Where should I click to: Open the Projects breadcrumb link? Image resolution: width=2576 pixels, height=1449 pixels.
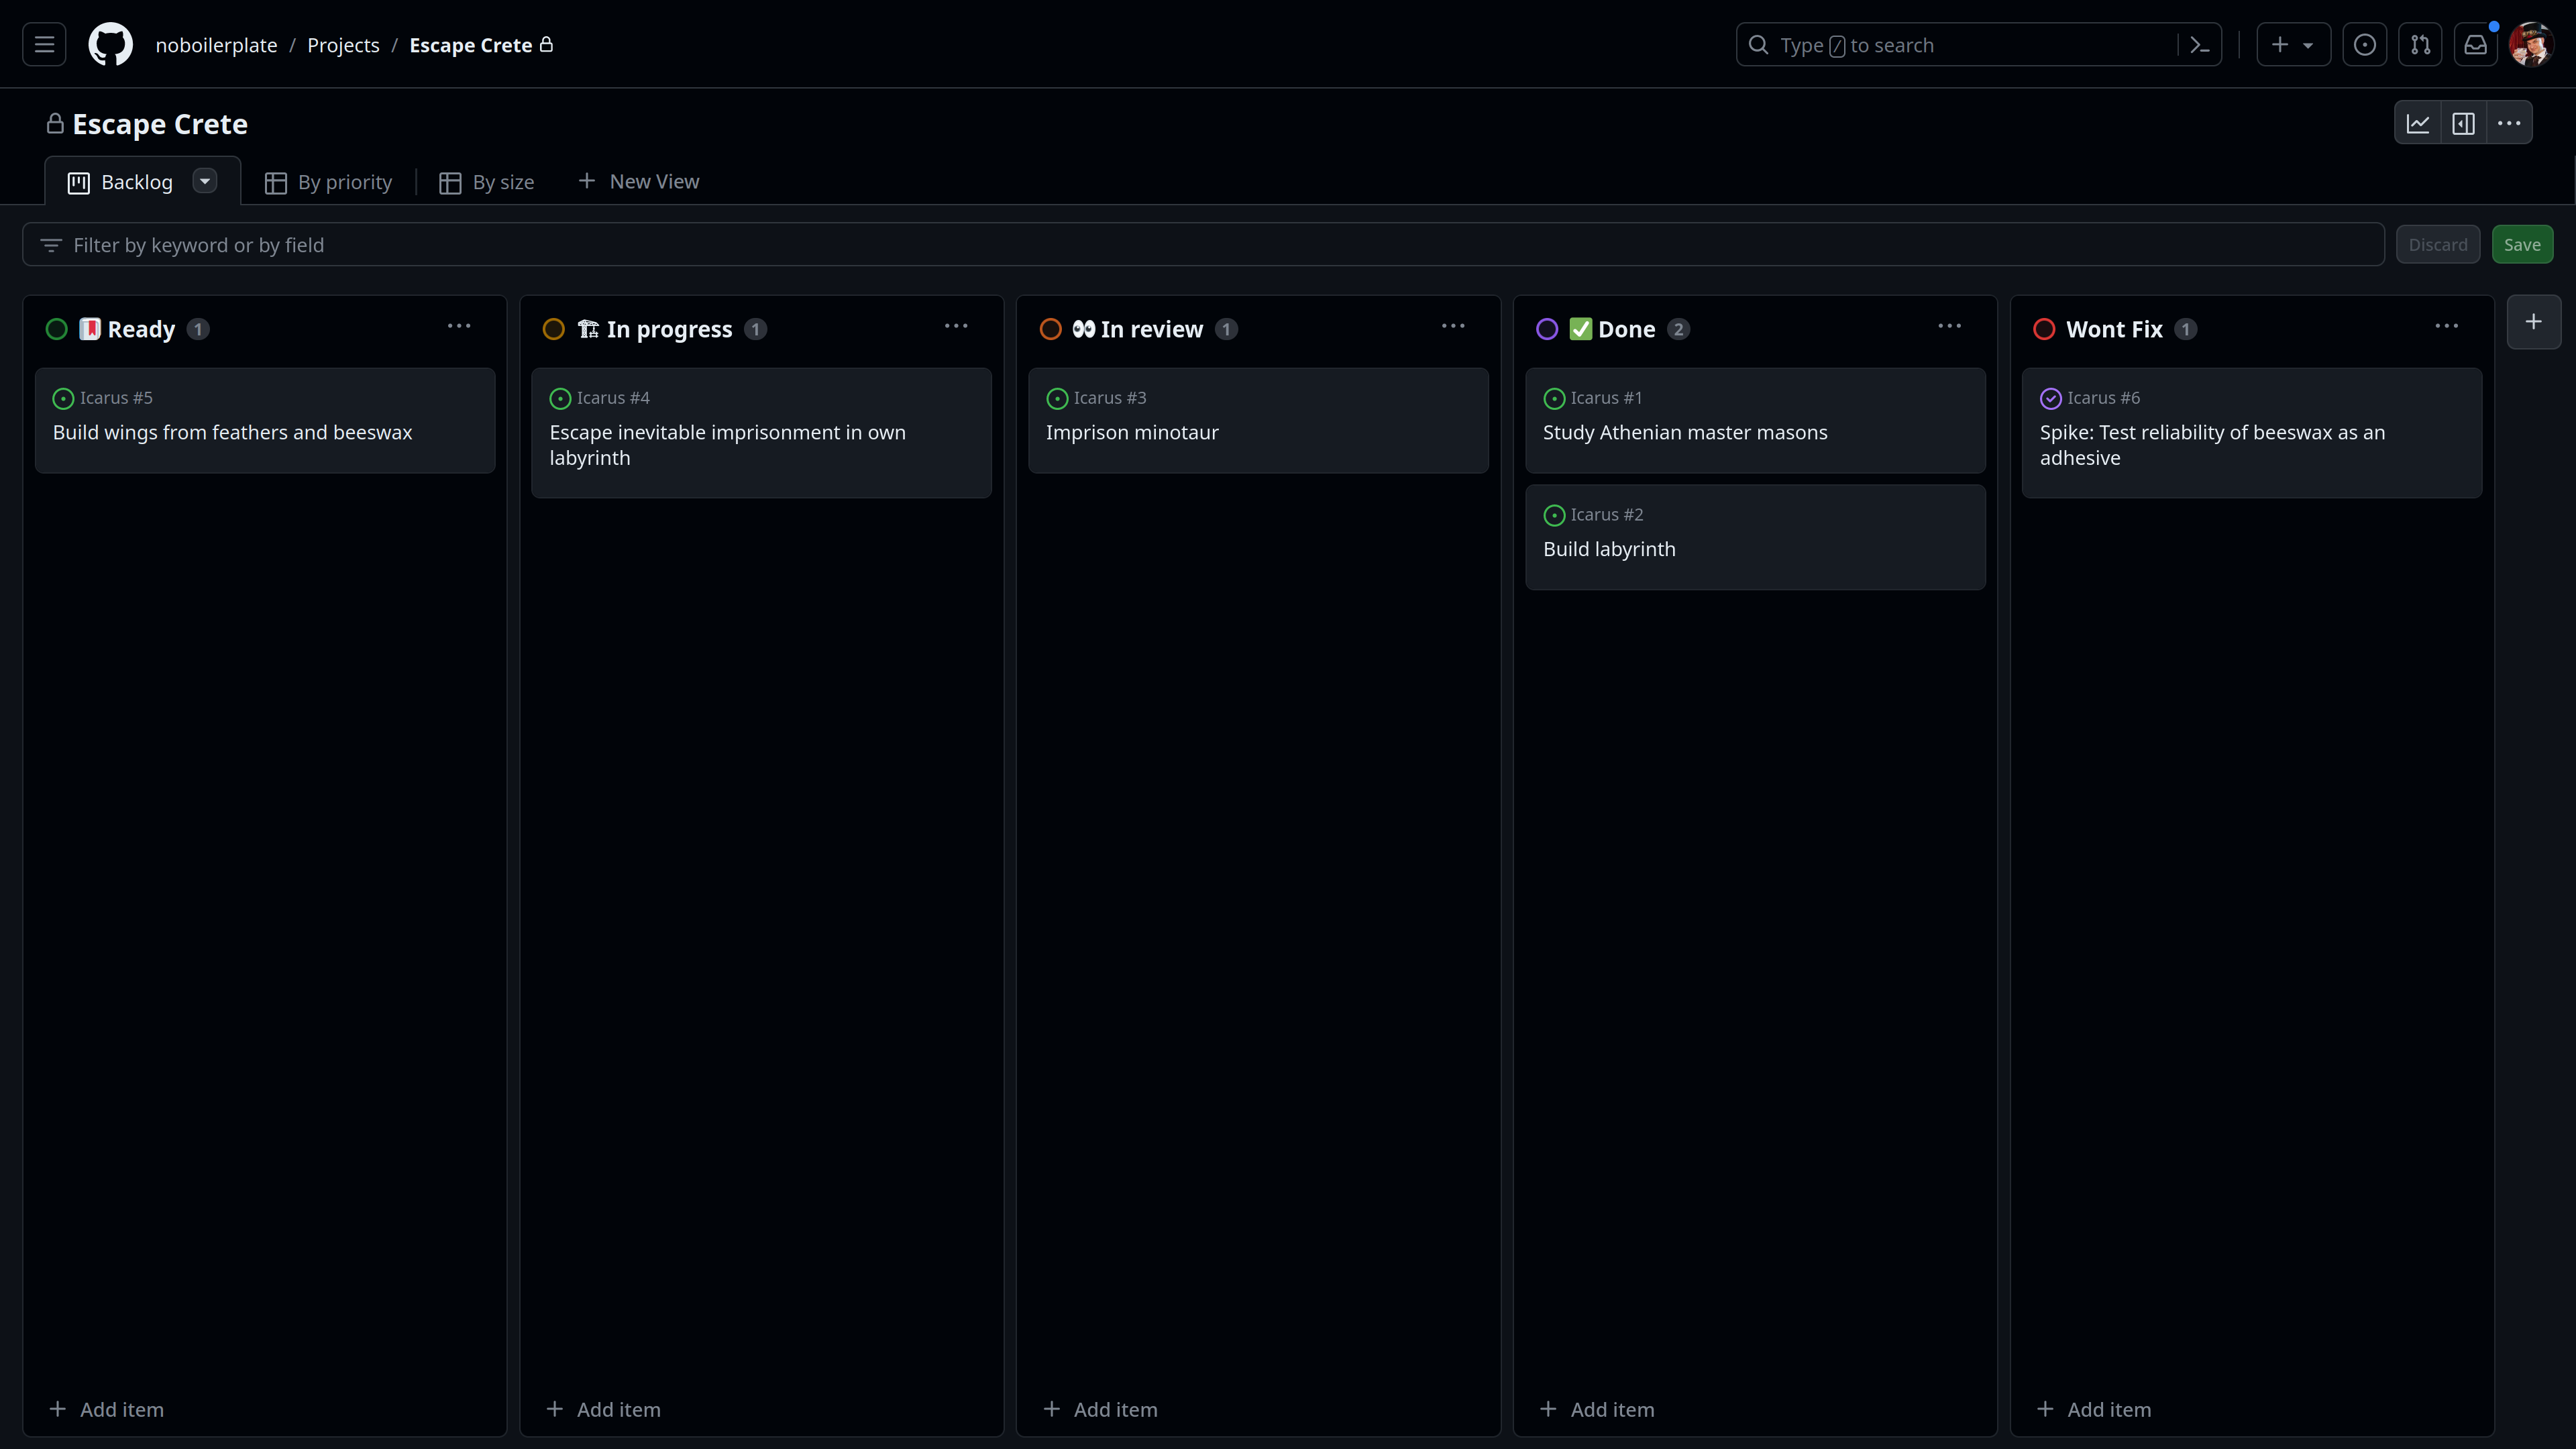coord(343,45)
